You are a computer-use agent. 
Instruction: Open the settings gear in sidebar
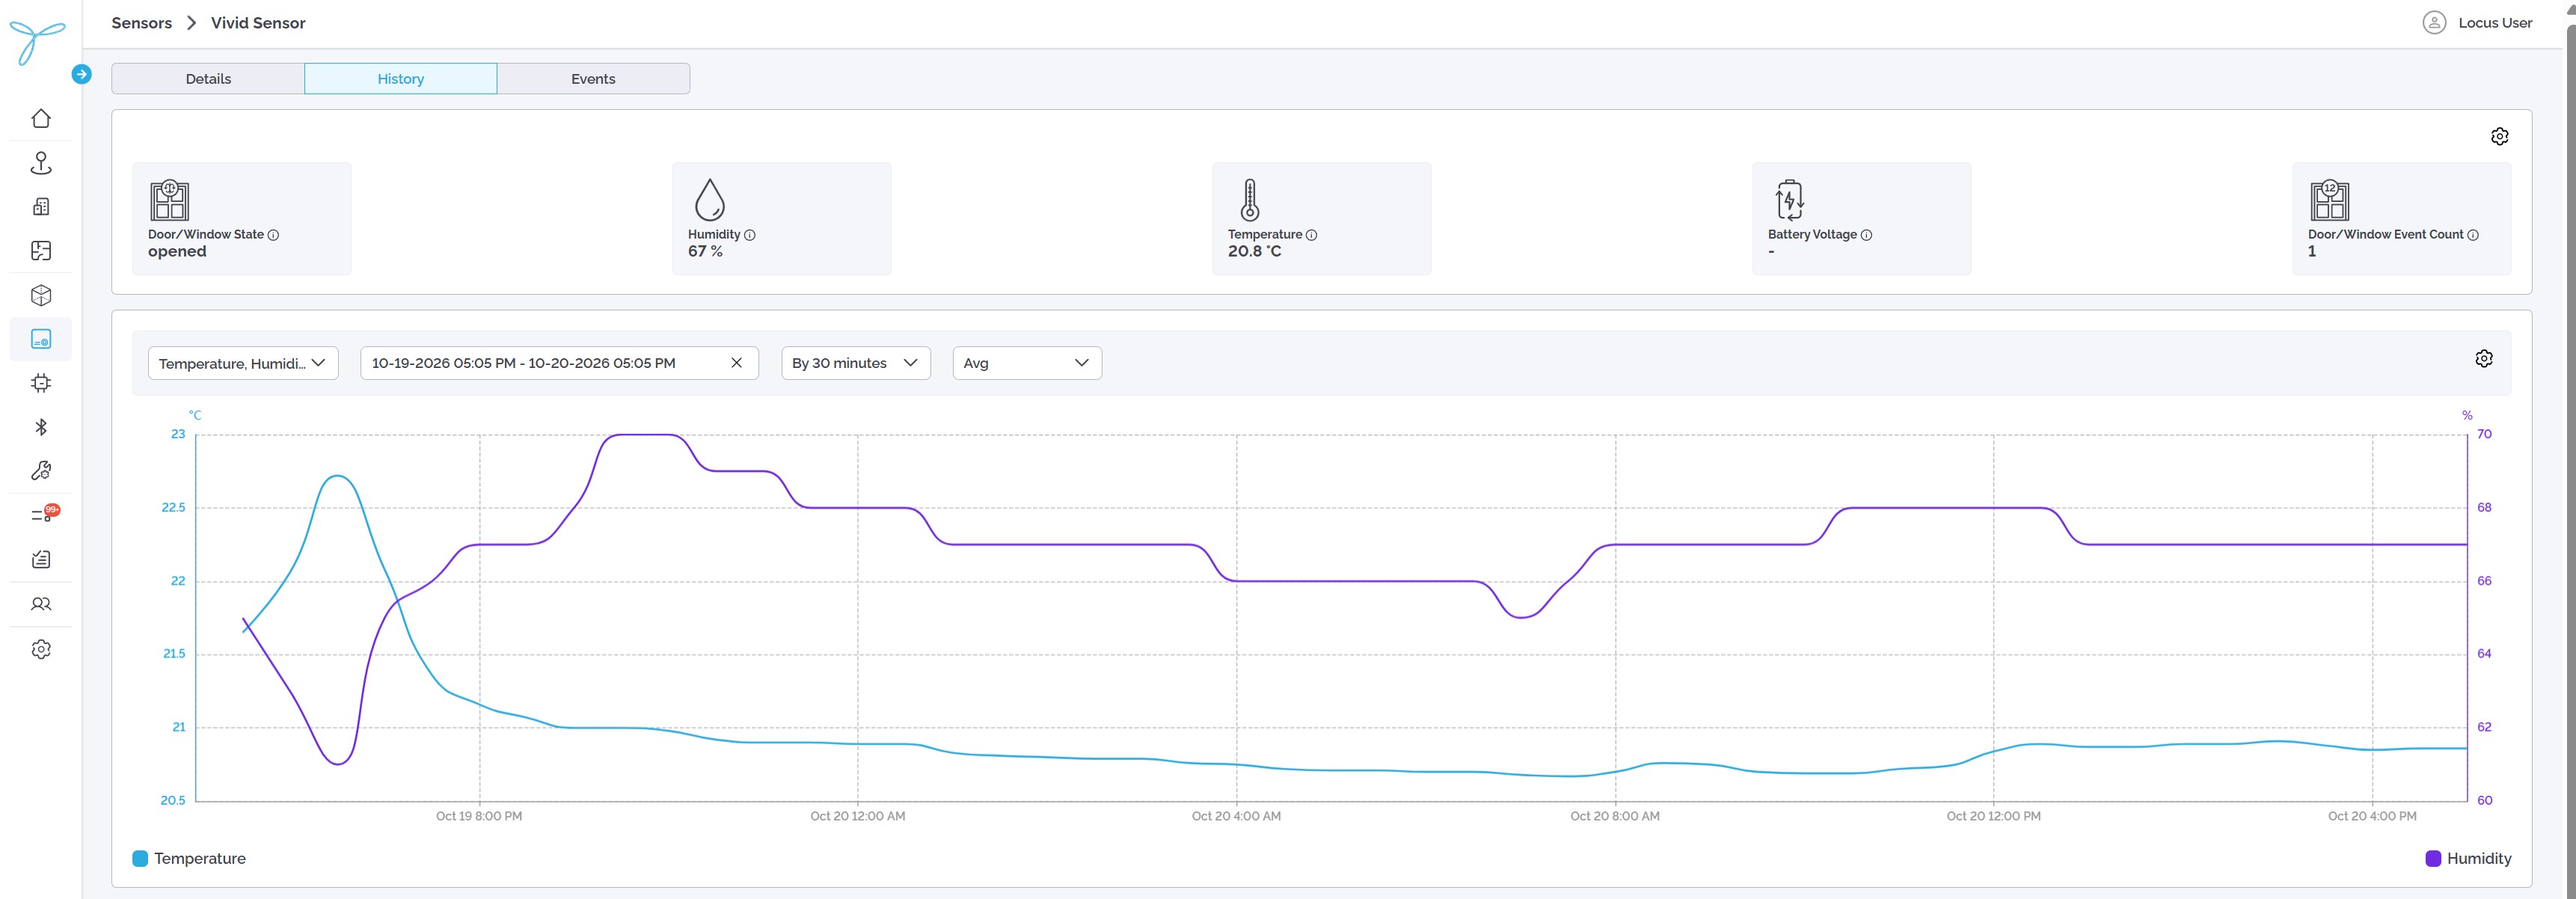(x=41, y=649)
